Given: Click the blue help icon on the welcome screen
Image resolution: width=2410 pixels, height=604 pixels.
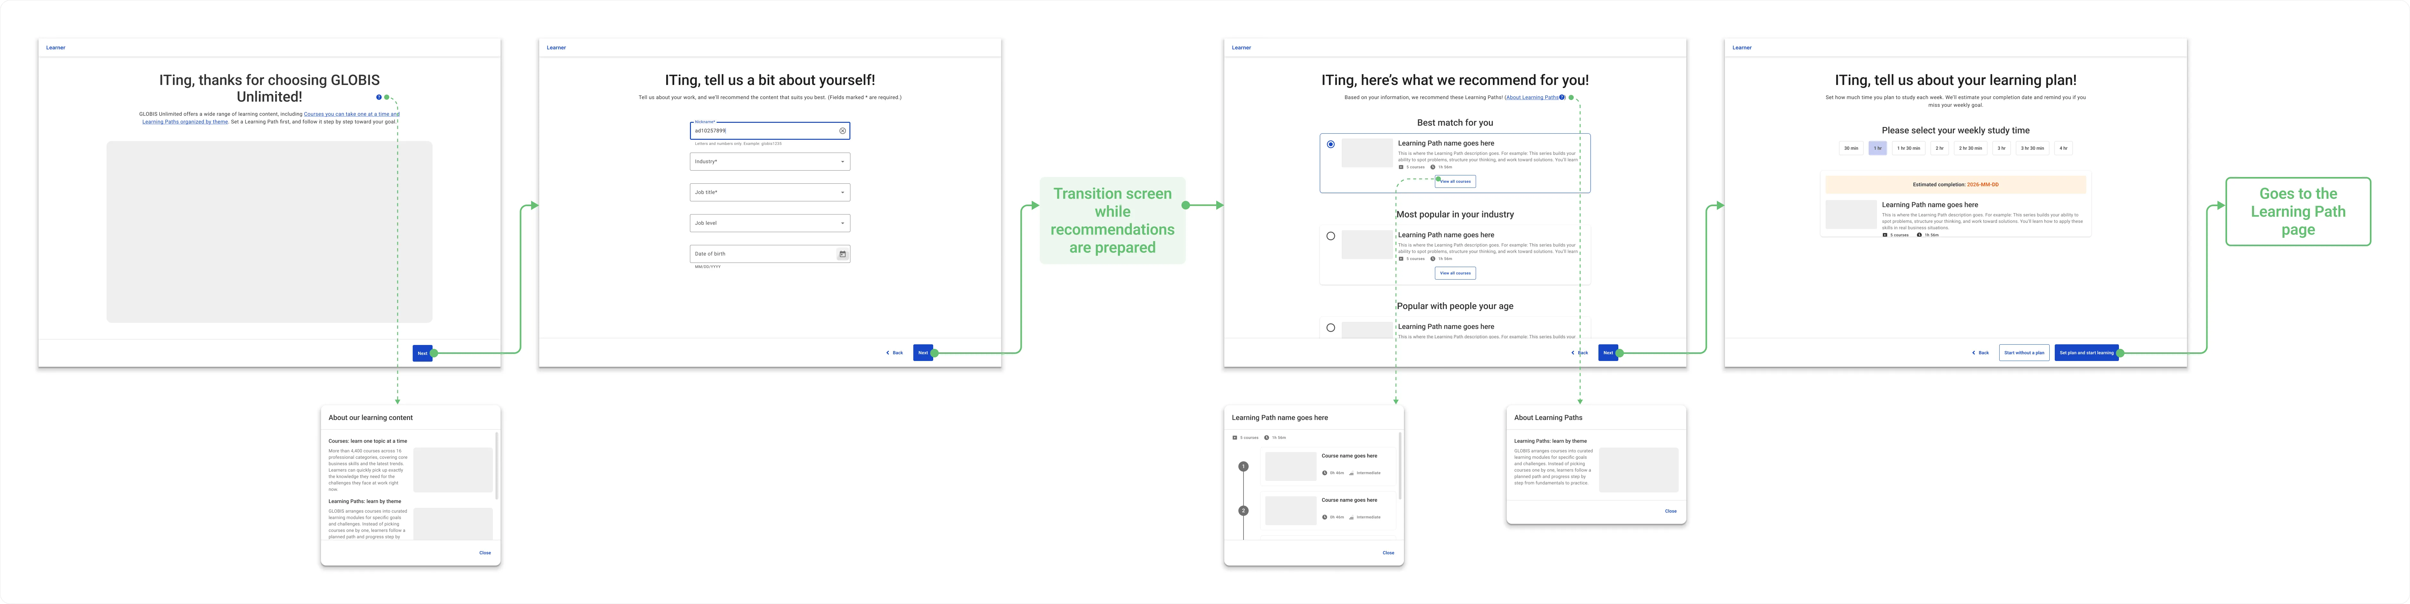Looking at the screenshot, I should pyautogui.click(x=379, y=97).
